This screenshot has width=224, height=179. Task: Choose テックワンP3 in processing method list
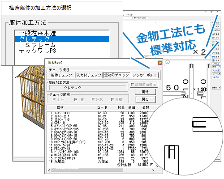tap(62, 51)
